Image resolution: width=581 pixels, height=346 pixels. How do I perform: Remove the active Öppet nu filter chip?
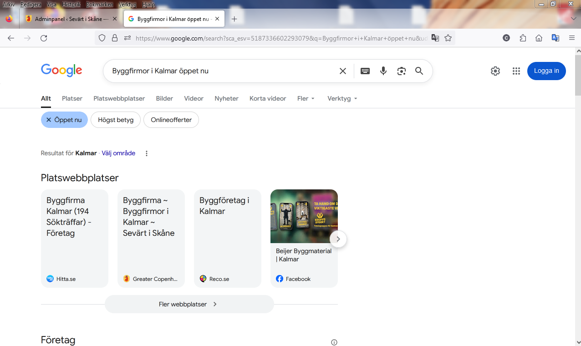(49, 120)
